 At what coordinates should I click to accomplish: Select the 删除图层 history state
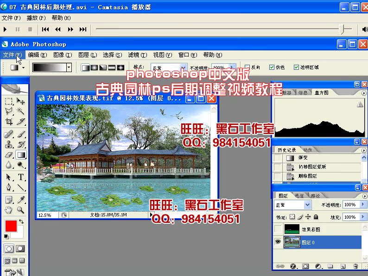pyautogui.click(x=308, y=176)
